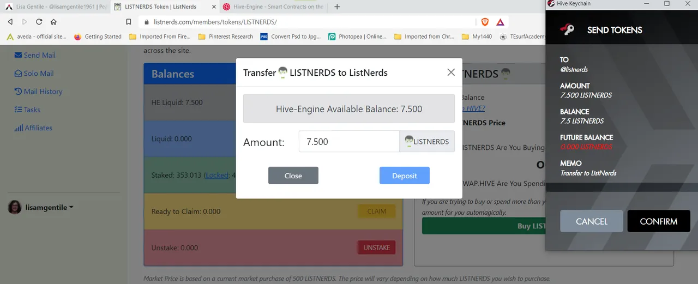Open new tab with plus icon

point(337,7)
